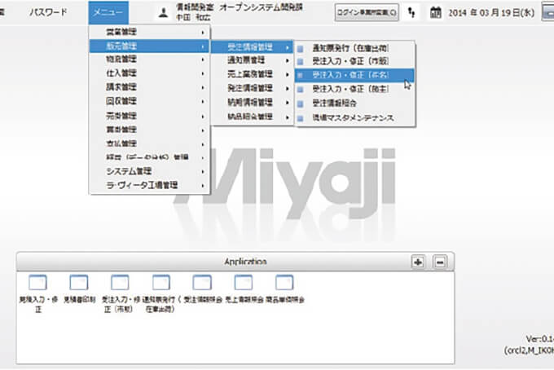Image resolution: width=554 pixels, height=370 pixels.
Task: Expand the 営業管理 submenu
Action: click(150, 32)
